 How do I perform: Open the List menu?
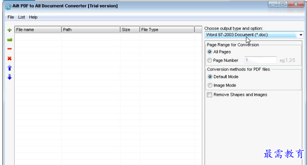(22, 17)
